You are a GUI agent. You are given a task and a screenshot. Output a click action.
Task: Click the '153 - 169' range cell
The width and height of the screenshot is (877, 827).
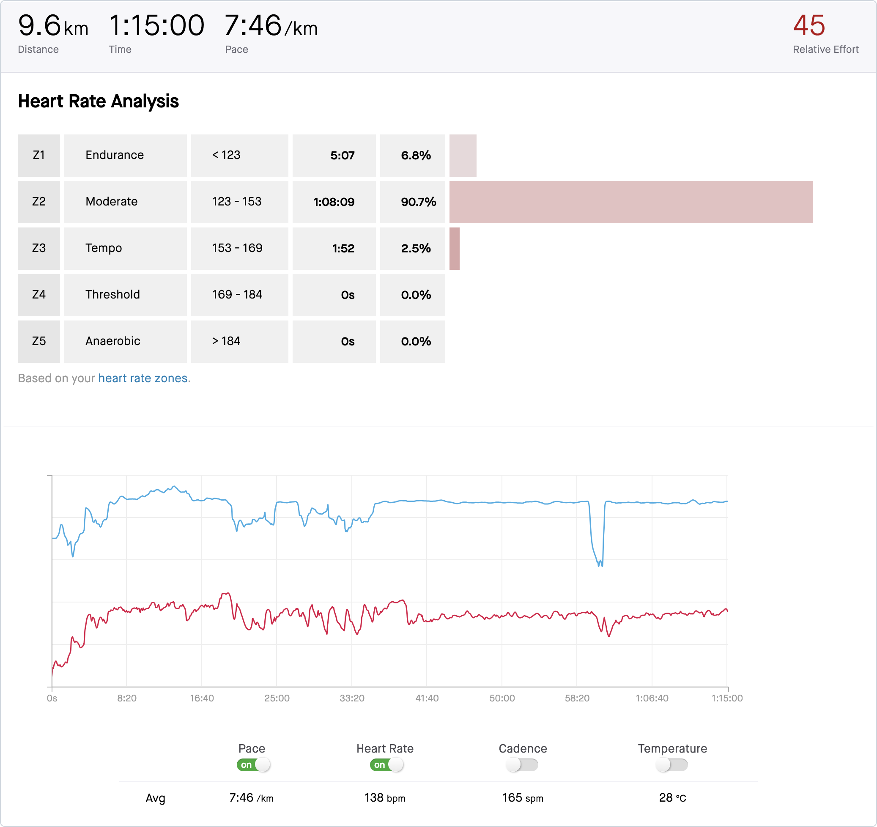pyautogui.click(x=239, y=248)
